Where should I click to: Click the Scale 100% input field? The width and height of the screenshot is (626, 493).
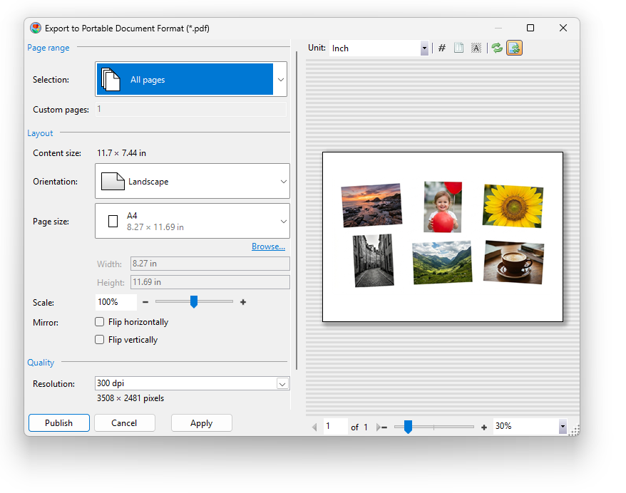click(116, 302)
